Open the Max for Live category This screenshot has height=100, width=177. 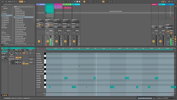click(6, 22)
